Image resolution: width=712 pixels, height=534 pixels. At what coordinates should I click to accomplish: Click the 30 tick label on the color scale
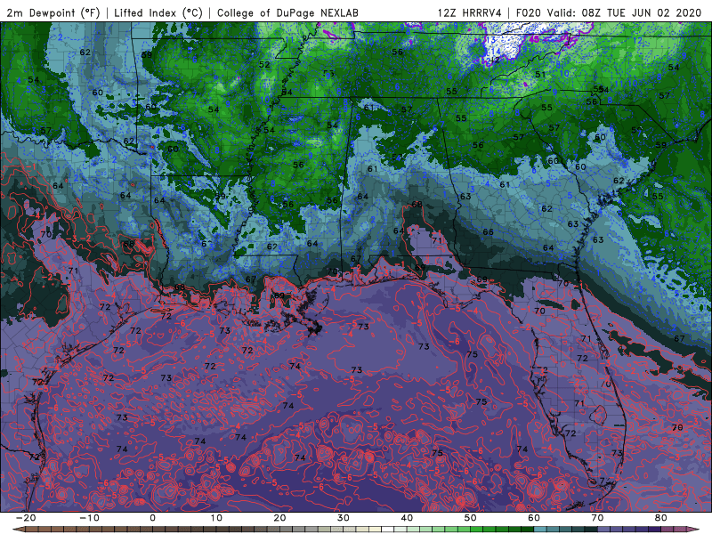344,518
